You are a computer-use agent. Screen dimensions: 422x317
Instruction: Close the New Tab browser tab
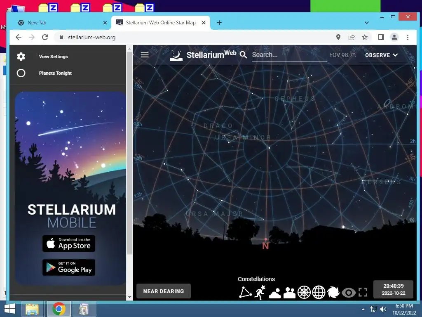pos(105,23)
